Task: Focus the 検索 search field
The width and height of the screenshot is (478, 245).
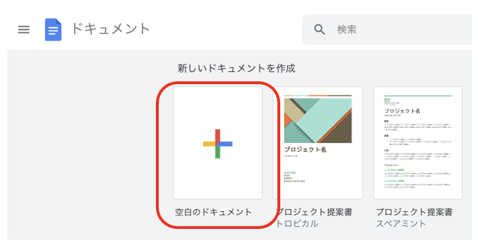Action: tap(387, 30)
